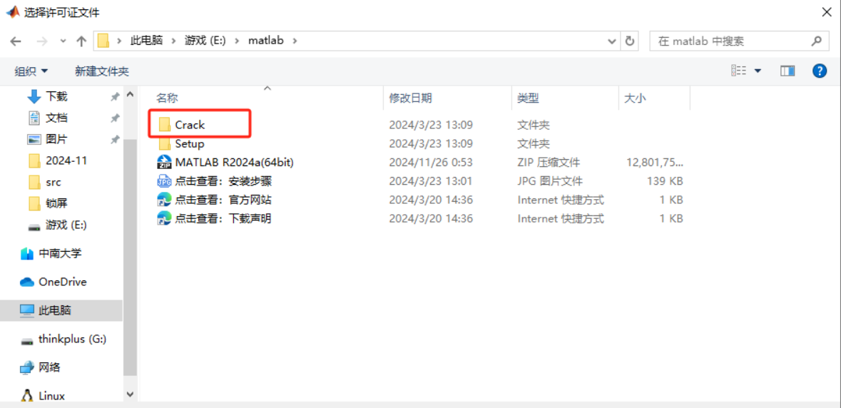Viewport: 841px width, 408px height.
Task: Click the magnifier search icon
Action: [816, 41]
